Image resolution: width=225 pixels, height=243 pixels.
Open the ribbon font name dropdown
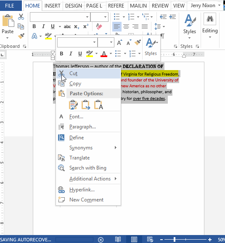click(x=87, y=17)
